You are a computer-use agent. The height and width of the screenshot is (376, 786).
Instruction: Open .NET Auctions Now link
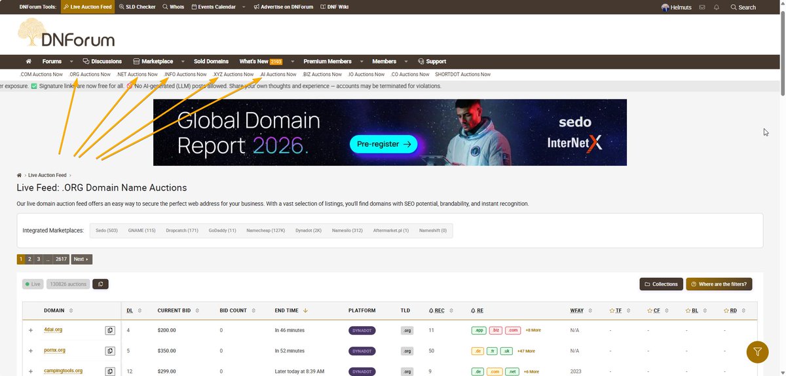137,74
